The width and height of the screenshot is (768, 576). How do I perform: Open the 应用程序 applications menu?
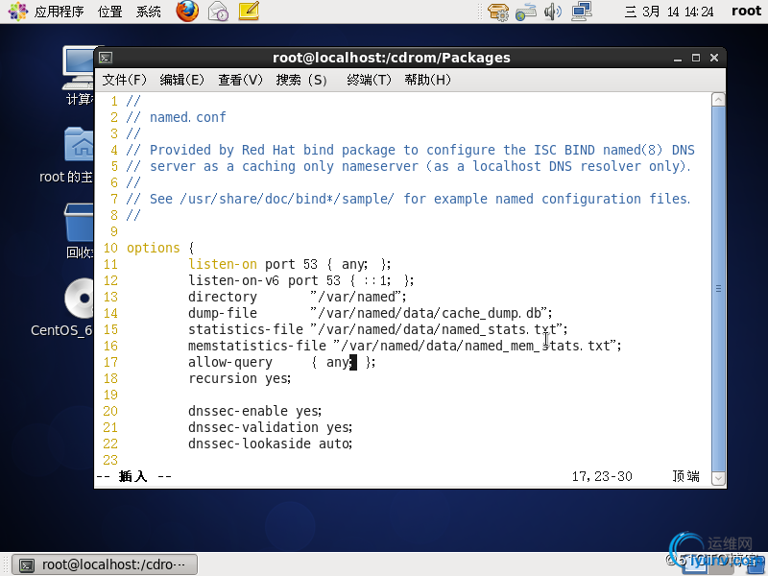point(59,12)
